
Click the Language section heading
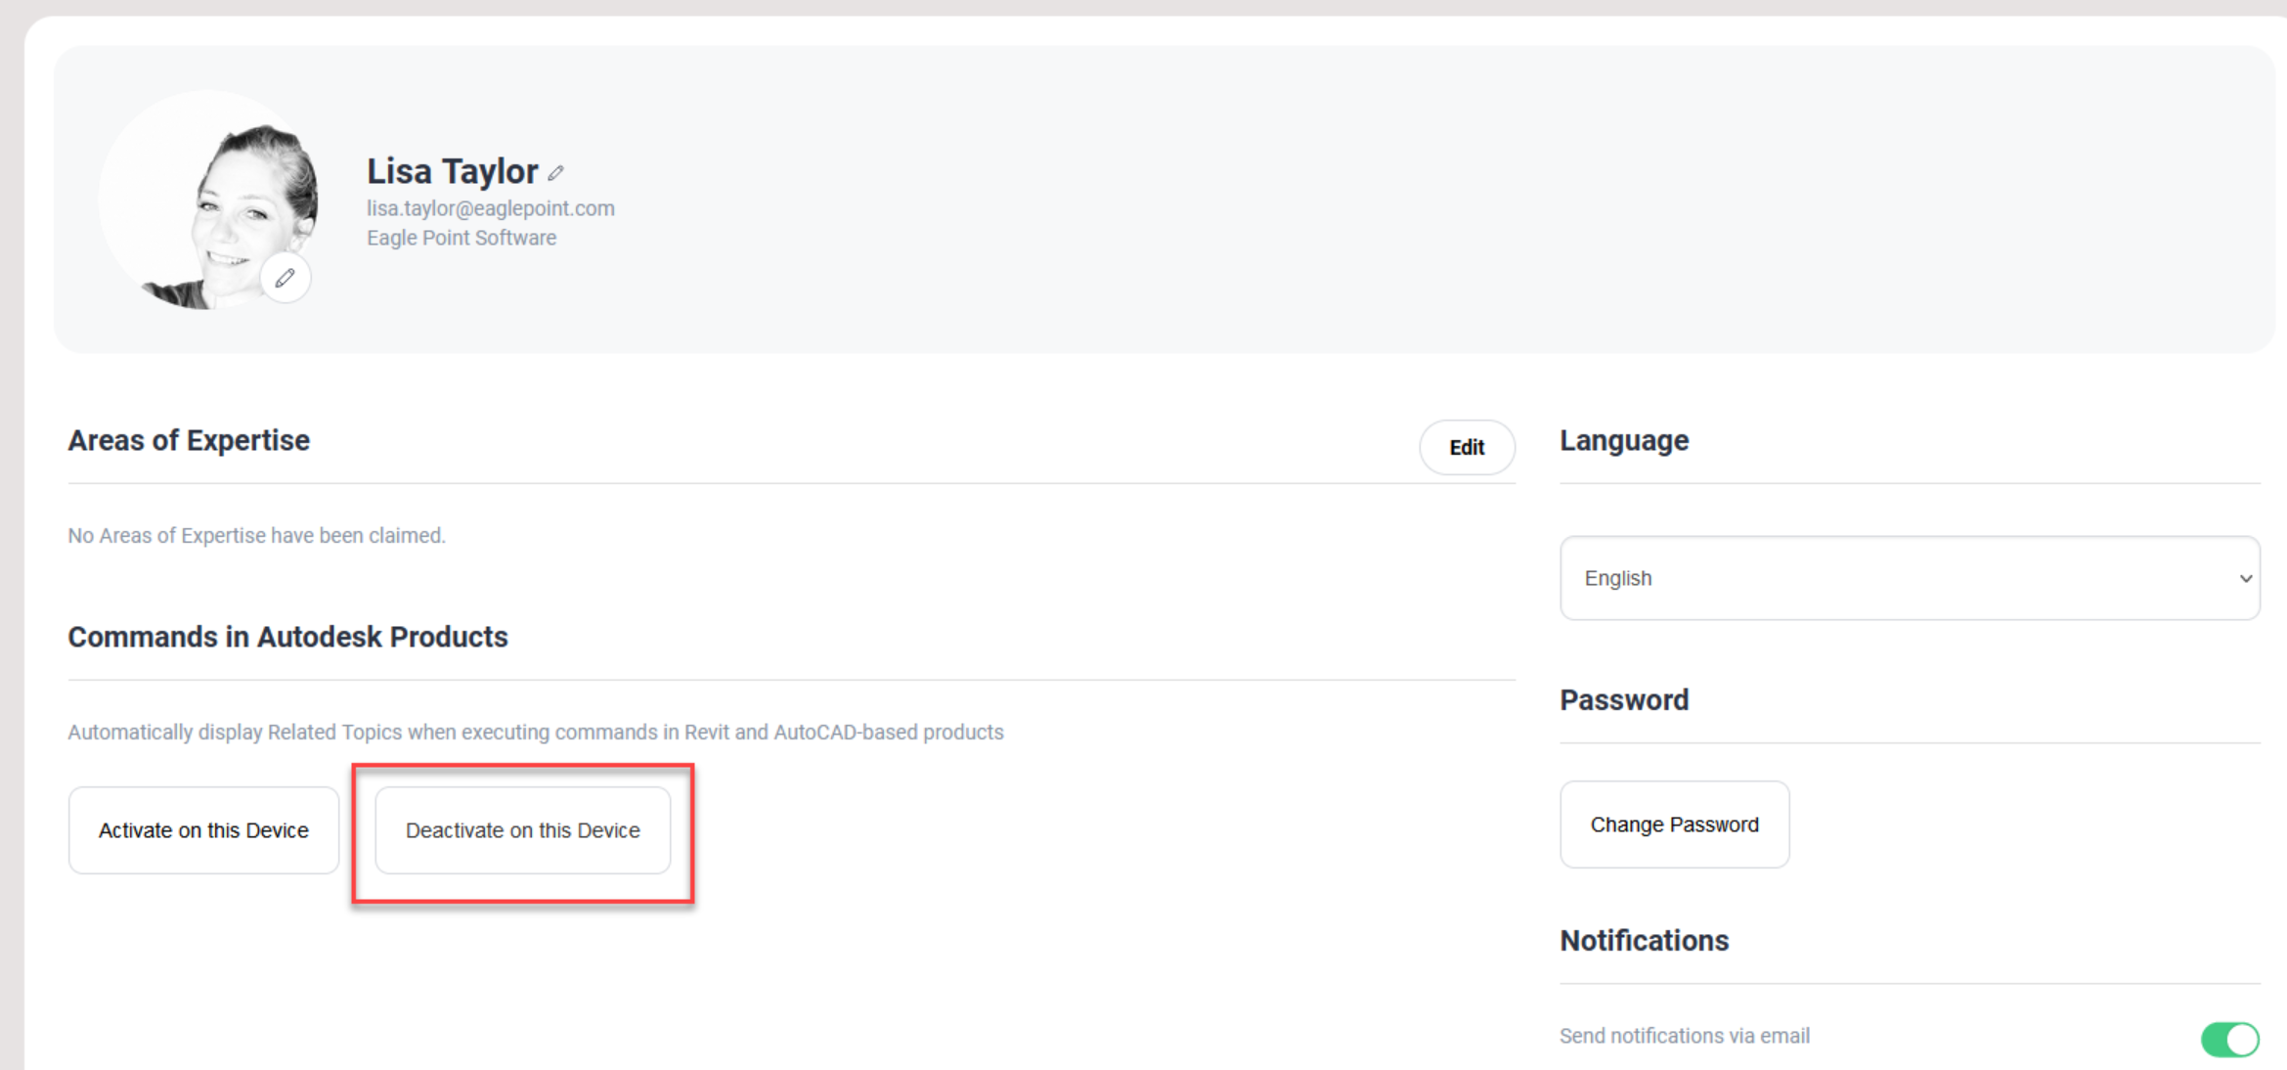[1624, 441]
